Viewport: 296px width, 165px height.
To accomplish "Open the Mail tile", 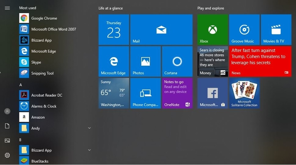I will pos(162,30).
